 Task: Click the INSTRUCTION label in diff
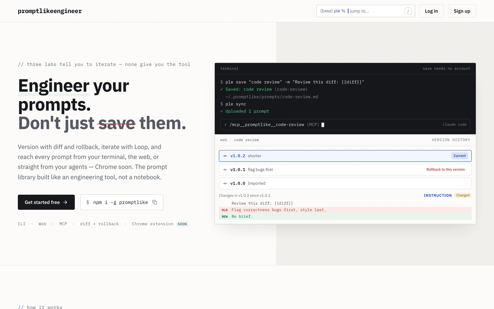(437, 196)
